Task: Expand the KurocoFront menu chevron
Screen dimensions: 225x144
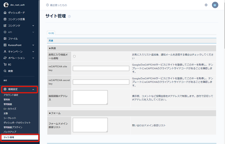Action: click(x=33, y=45)
